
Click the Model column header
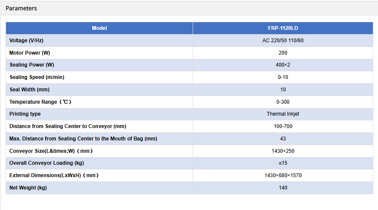click(x=99, y=28)
